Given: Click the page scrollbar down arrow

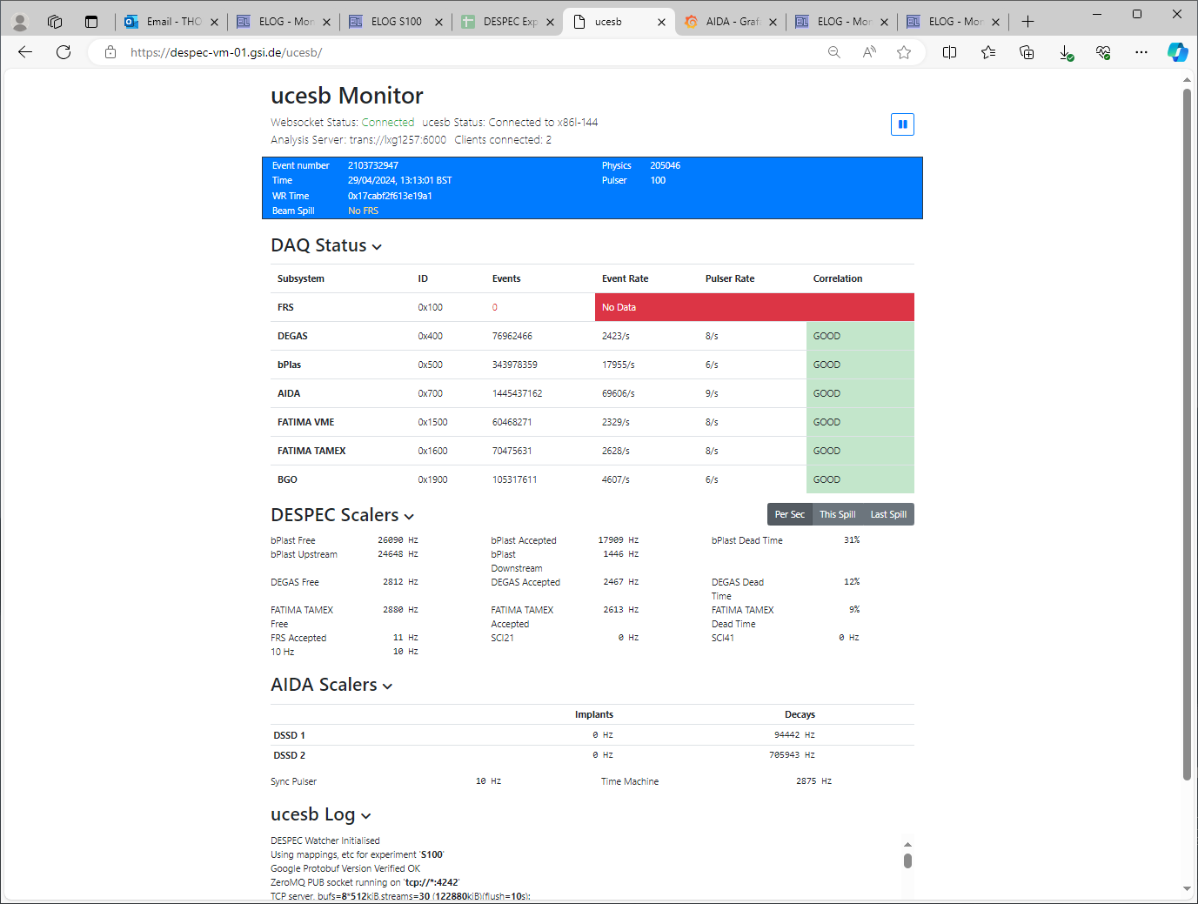Looking at the screenshot, I should click(1187, 889).
